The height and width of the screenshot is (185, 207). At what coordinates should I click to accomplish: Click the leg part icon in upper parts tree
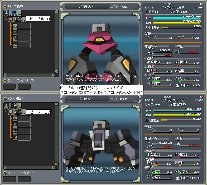coord(6,13)
